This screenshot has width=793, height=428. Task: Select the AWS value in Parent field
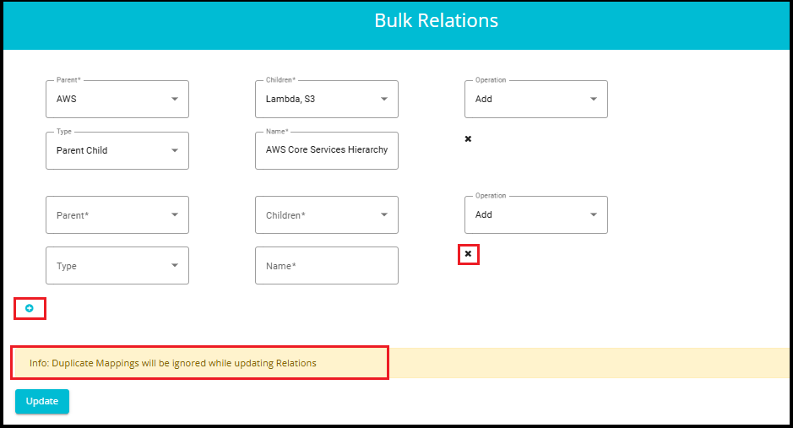pos(66,99)
